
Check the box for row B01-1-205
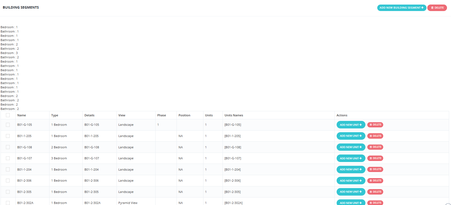8,136
